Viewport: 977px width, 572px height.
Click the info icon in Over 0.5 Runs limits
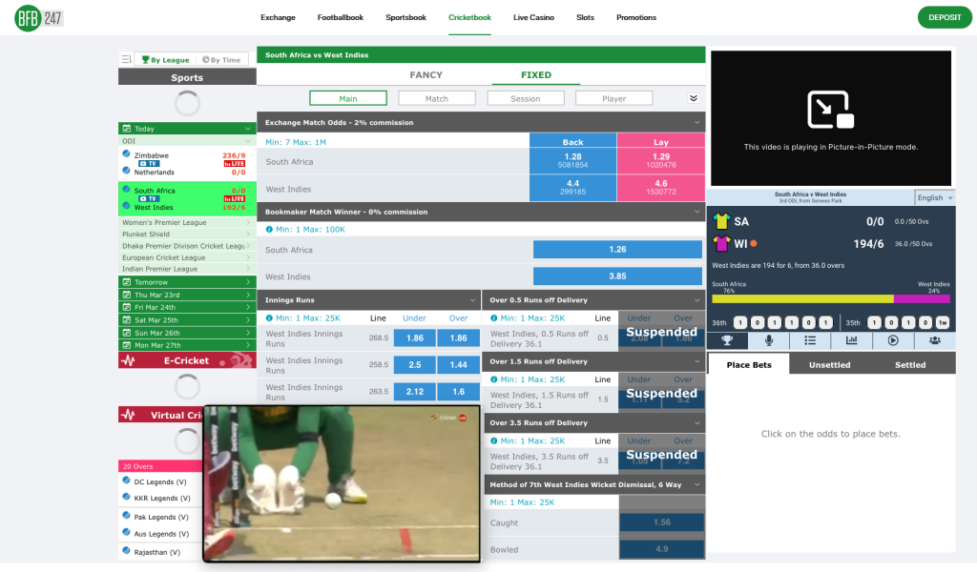pyautogui.click(x=493, y=318)
